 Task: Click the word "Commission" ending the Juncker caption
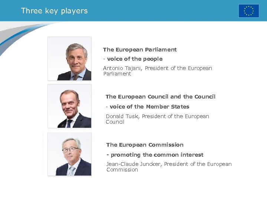(122, 170)
